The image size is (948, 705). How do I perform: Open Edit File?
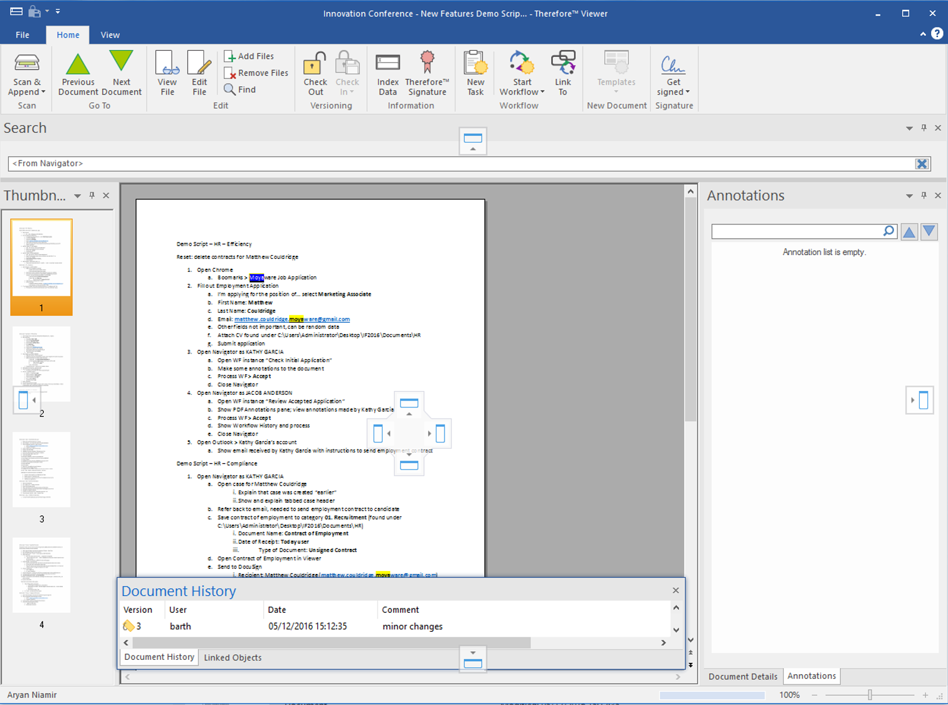pyautogui.click(x=199, y=75)
